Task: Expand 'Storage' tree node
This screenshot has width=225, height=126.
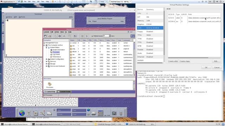Action: [46, 64]
